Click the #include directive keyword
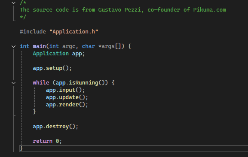 coord(33,32)
